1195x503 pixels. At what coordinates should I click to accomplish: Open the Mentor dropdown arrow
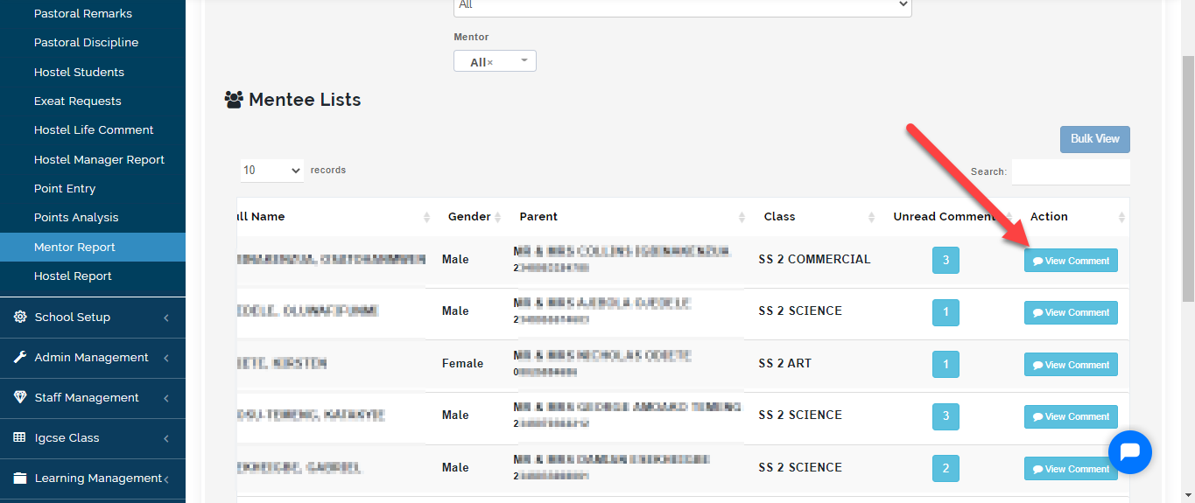(x=524, y=60)
